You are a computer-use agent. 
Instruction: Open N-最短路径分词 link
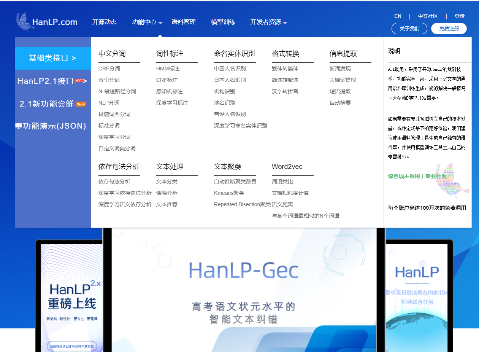(117, 91)
